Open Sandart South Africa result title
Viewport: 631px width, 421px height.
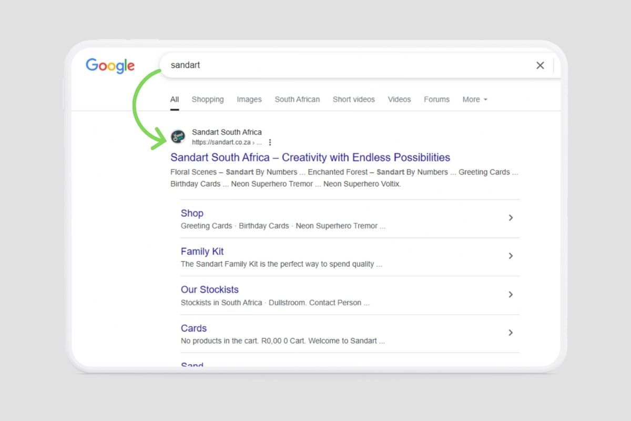[x=310, y=157]
